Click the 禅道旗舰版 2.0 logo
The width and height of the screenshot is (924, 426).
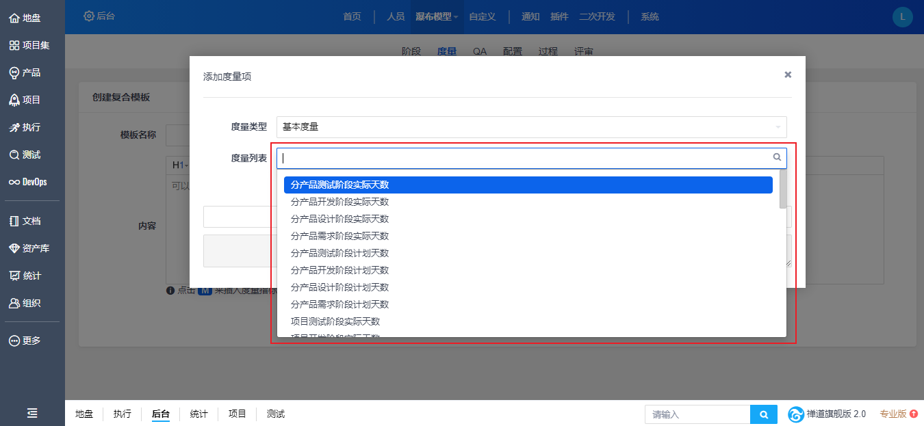pyautogui.click(x=796, y=414)
